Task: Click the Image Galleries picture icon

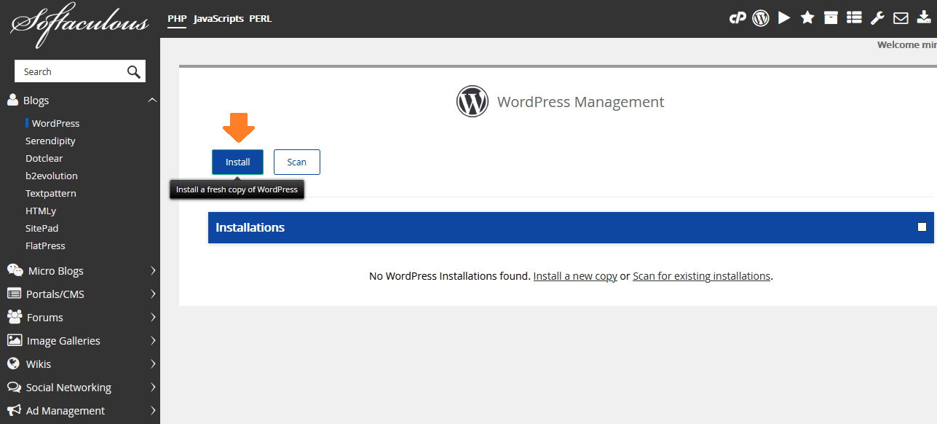Action: (14, 340)
